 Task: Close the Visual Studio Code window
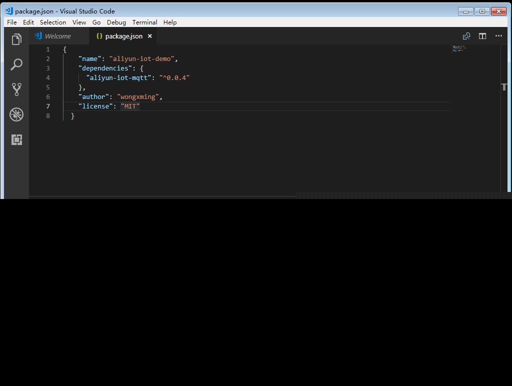[x=499, y=11]
